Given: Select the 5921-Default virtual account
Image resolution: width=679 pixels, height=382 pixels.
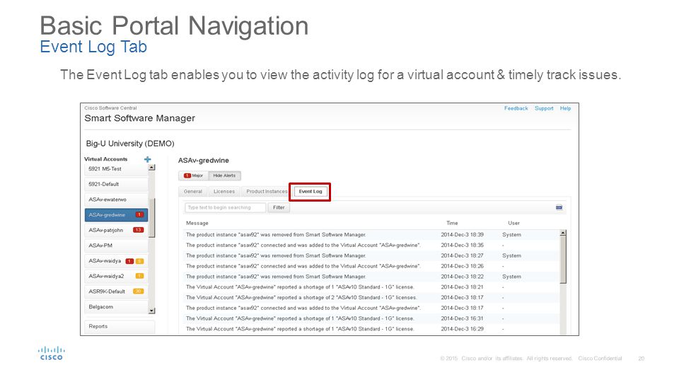Looking at the screenshot, I should [116, 184].
